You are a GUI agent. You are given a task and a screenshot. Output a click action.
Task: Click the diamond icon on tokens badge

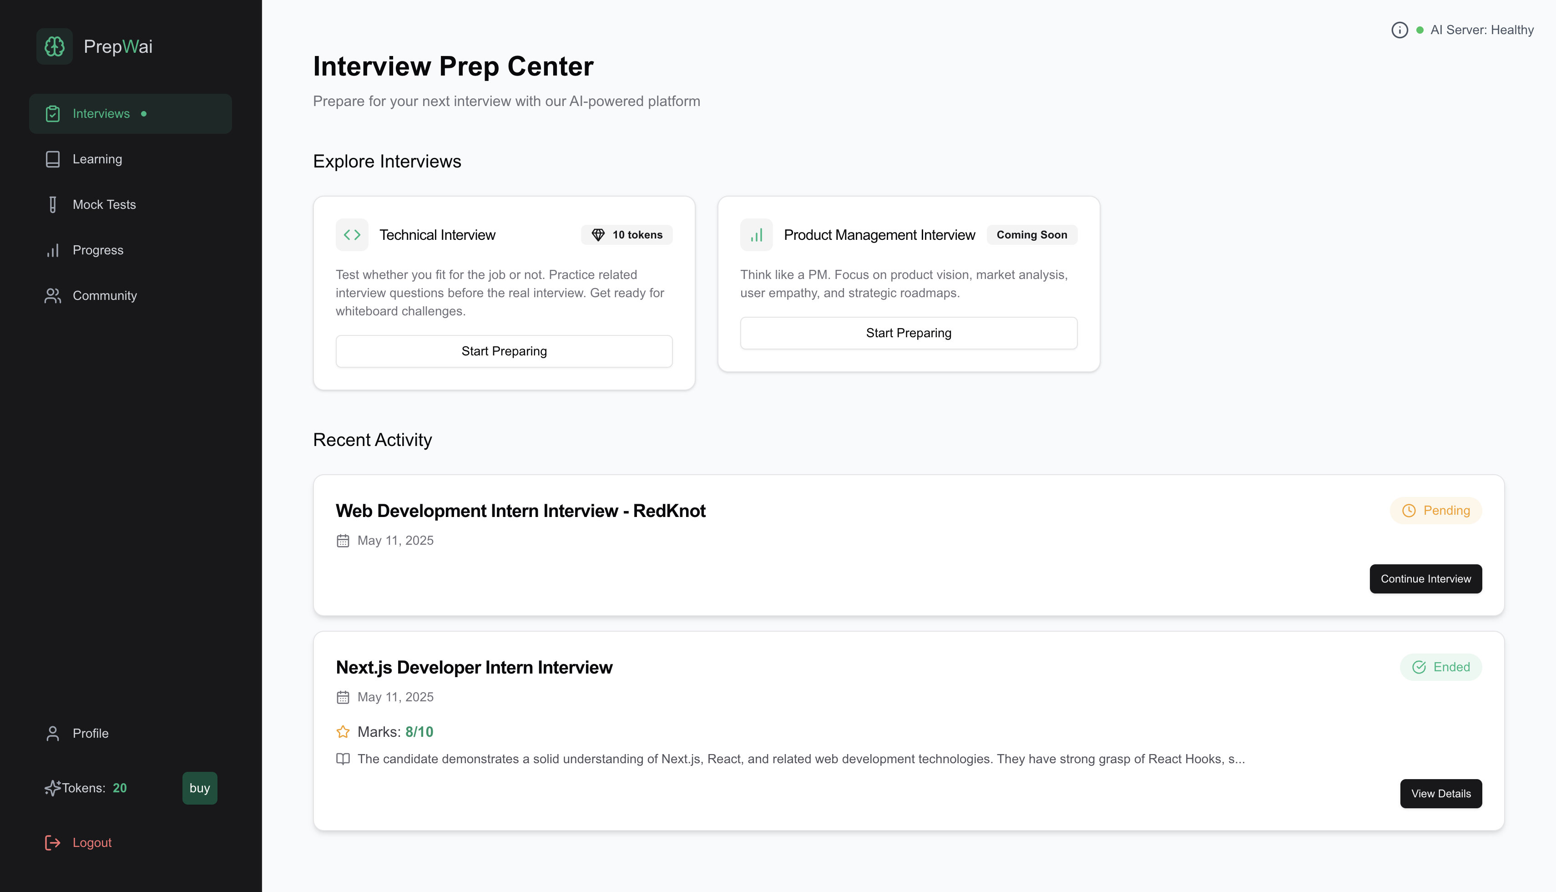[598, 235]
